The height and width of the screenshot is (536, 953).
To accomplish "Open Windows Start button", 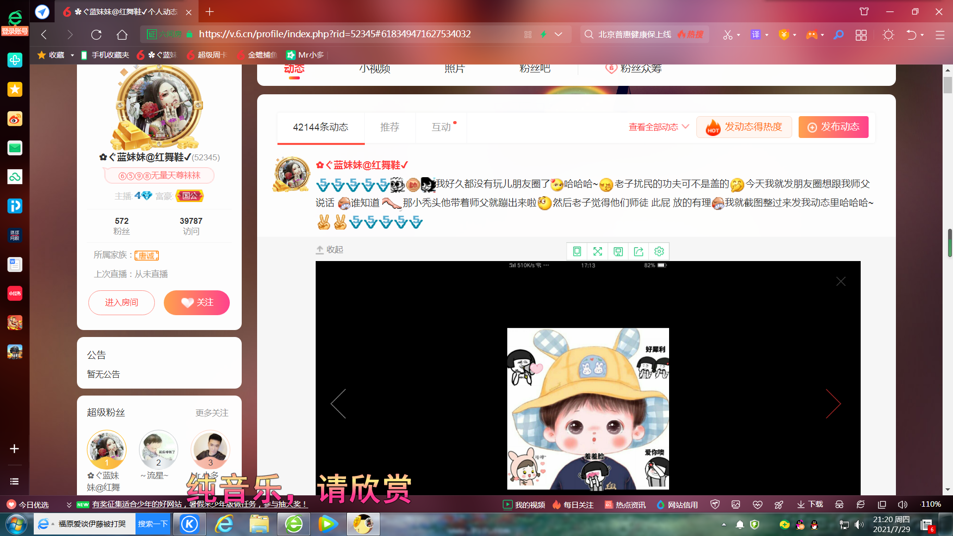I will (x=16, y=524).
